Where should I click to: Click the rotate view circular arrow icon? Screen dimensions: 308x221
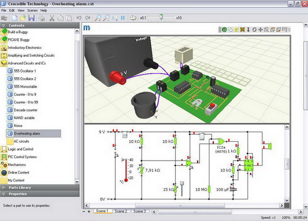point(254,29)
